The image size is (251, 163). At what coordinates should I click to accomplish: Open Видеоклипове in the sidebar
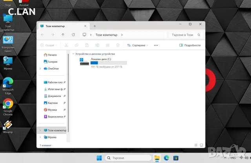point(55,117)
